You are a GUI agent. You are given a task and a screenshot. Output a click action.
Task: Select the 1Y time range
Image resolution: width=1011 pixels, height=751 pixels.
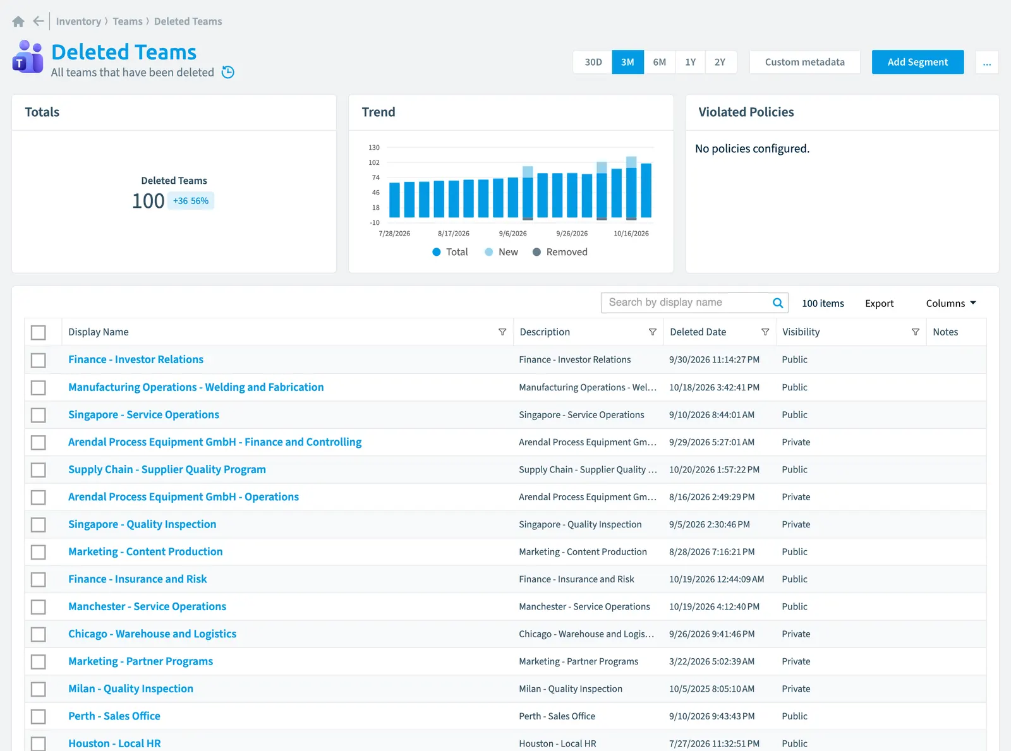click(691, 62)
